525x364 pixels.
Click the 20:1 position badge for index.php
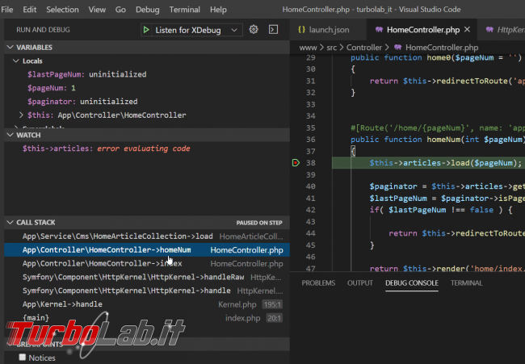point(275,318)
